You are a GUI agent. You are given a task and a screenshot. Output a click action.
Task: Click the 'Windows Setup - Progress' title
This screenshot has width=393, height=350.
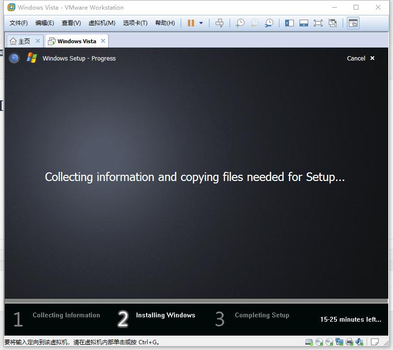(79, 58)
